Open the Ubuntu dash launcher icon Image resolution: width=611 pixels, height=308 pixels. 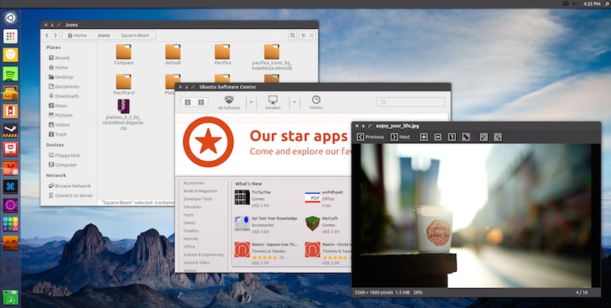[11, 18]
